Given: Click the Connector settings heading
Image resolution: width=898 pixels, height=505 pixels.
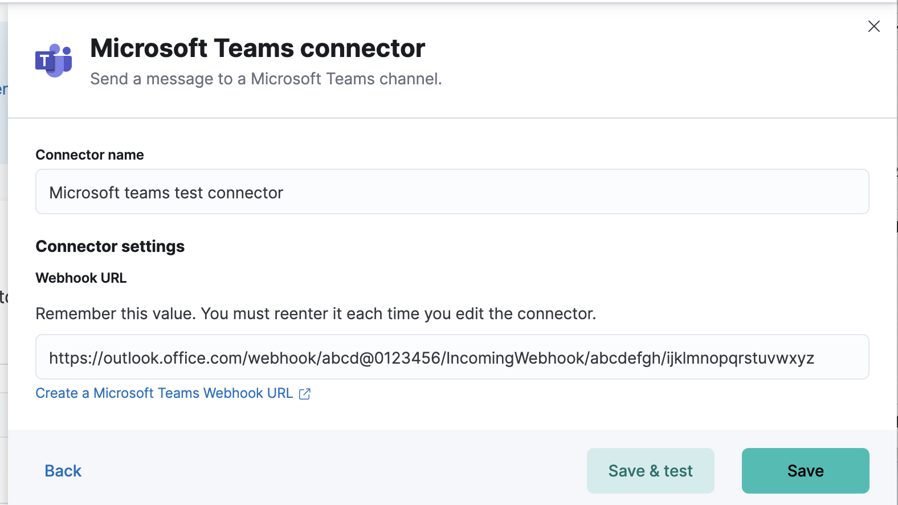Looking at the screenshot, I should 110,246.
